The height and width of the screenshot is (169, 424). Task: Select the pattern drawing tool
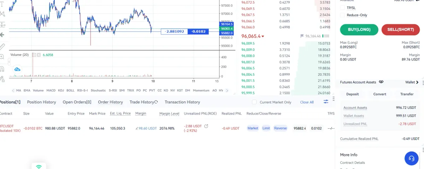point(2,14)
